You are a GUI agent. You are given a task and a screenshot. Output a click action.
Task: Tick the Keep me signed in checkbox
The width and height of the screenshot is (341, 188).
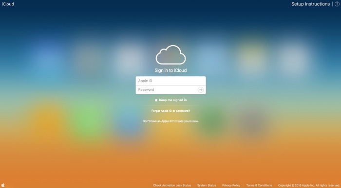(x=156, y=100)
